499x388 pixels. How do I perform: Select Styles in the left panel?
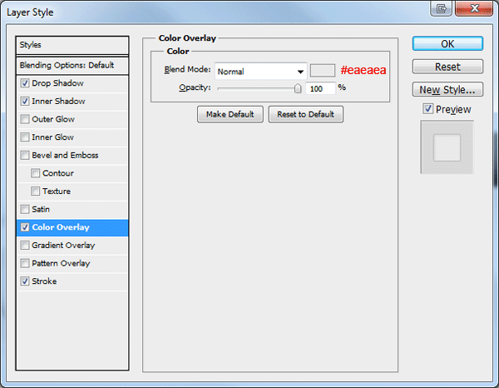[x=30, y=45]
